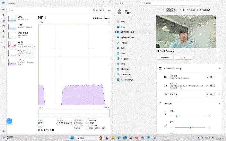Open Services page icon in Task Manager
The height and width of the screenshot is (141, 226).
pyautogui.click(x=4, y=47)
